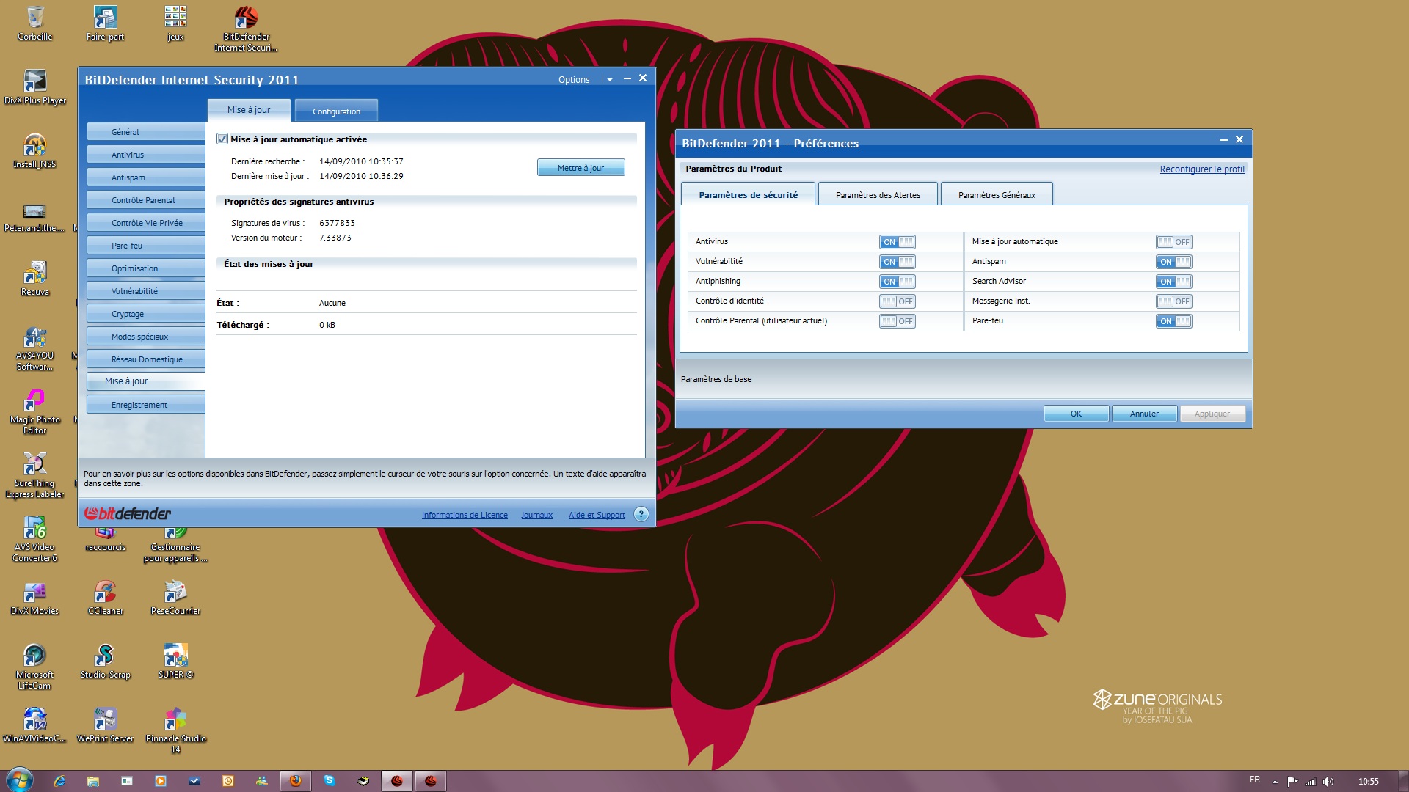Open the WinAVIVideoC... desktop shortcut
Screen dimensions: 1409x792
[34, 725]
